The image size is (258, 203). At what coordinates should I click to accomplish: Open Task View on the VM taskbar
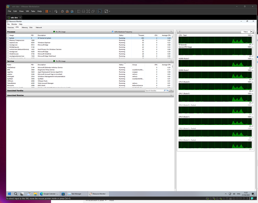(22, 194)
